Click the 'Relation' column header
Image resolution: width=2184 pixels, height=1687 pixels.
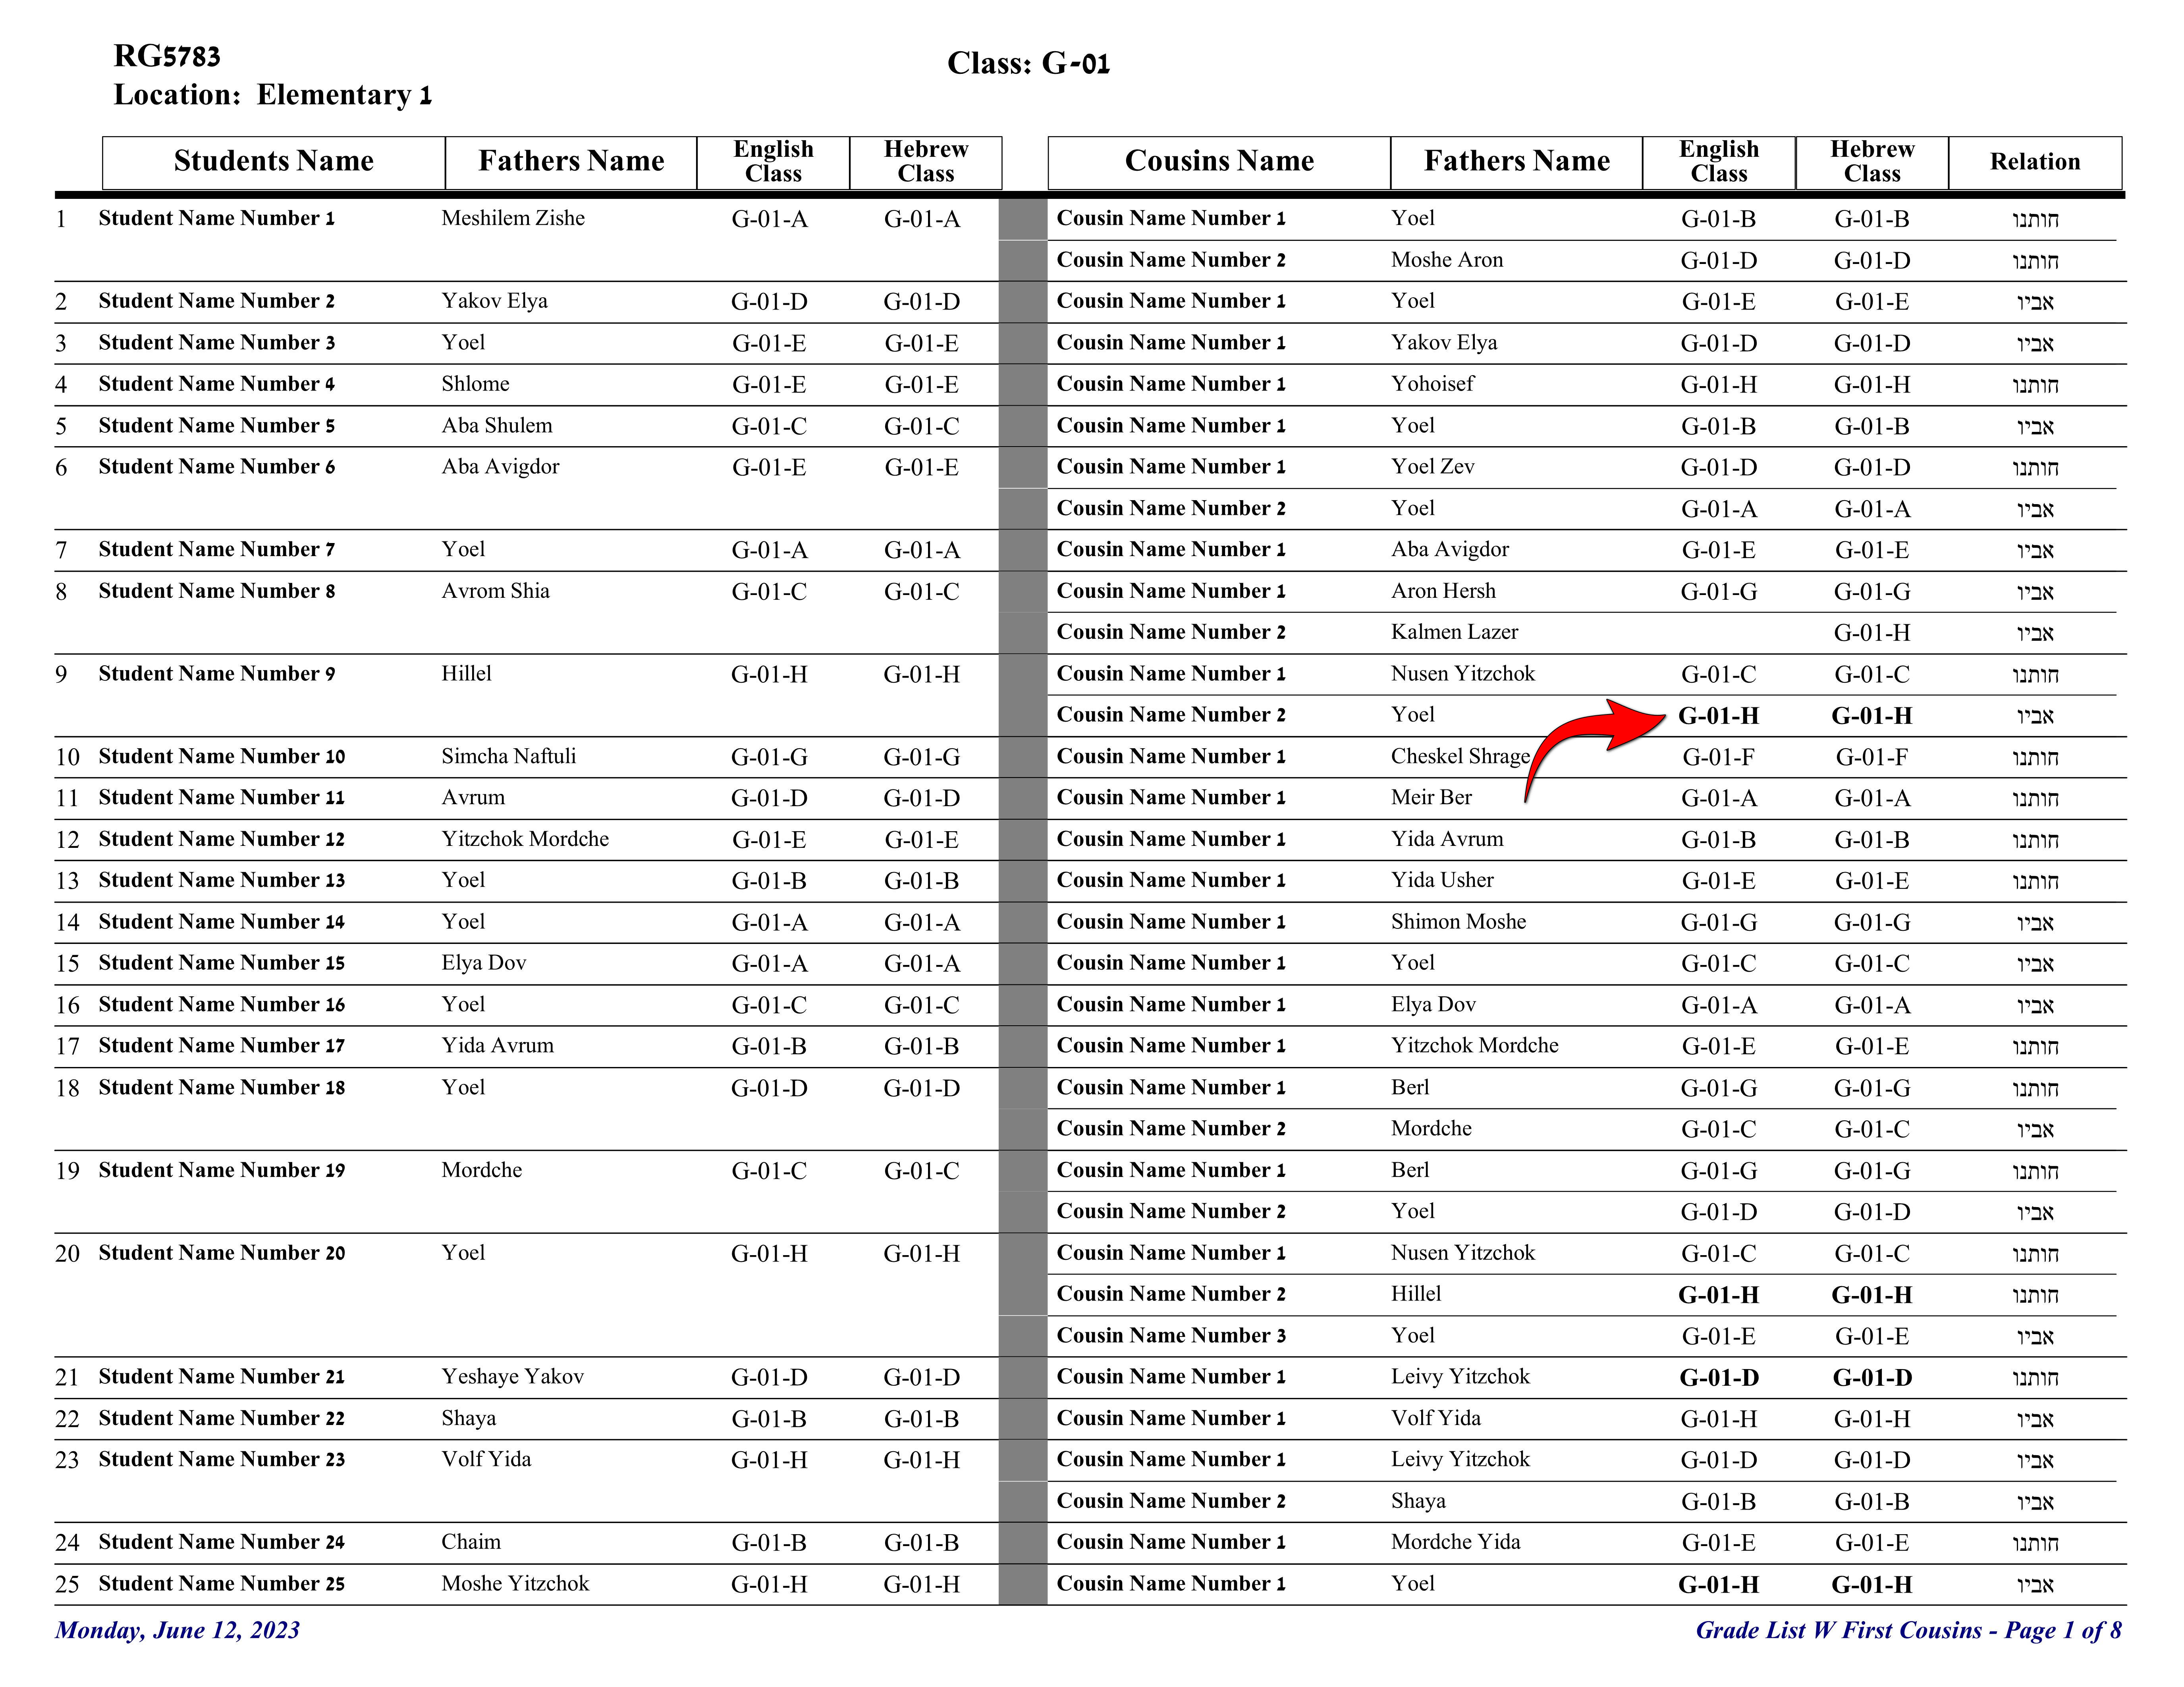[2035, 162]
